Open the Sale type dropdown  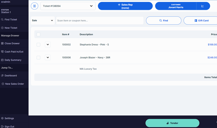(x=43, y=20)
